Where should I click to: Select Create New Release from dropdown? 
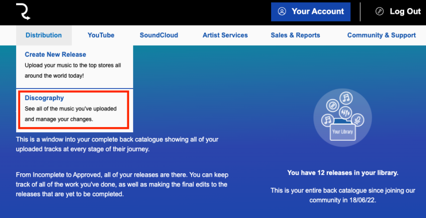click(x=56, y=54)
